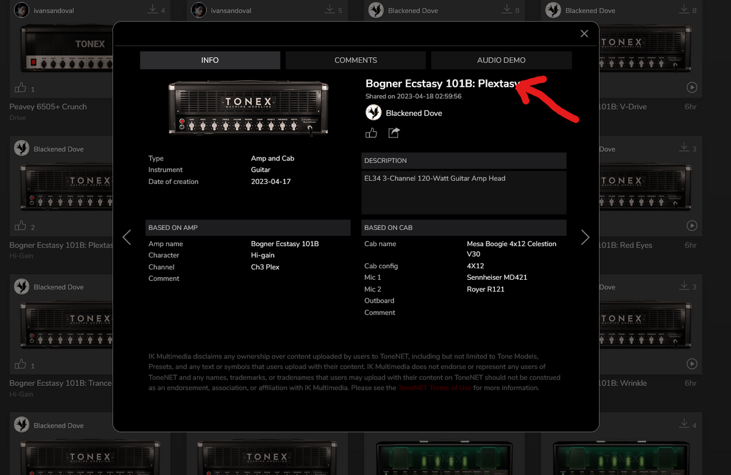Click Blackened Dove avatar on Plextasy background card
Viewport: 731px width, 475px height.
[x=22, y=148]
